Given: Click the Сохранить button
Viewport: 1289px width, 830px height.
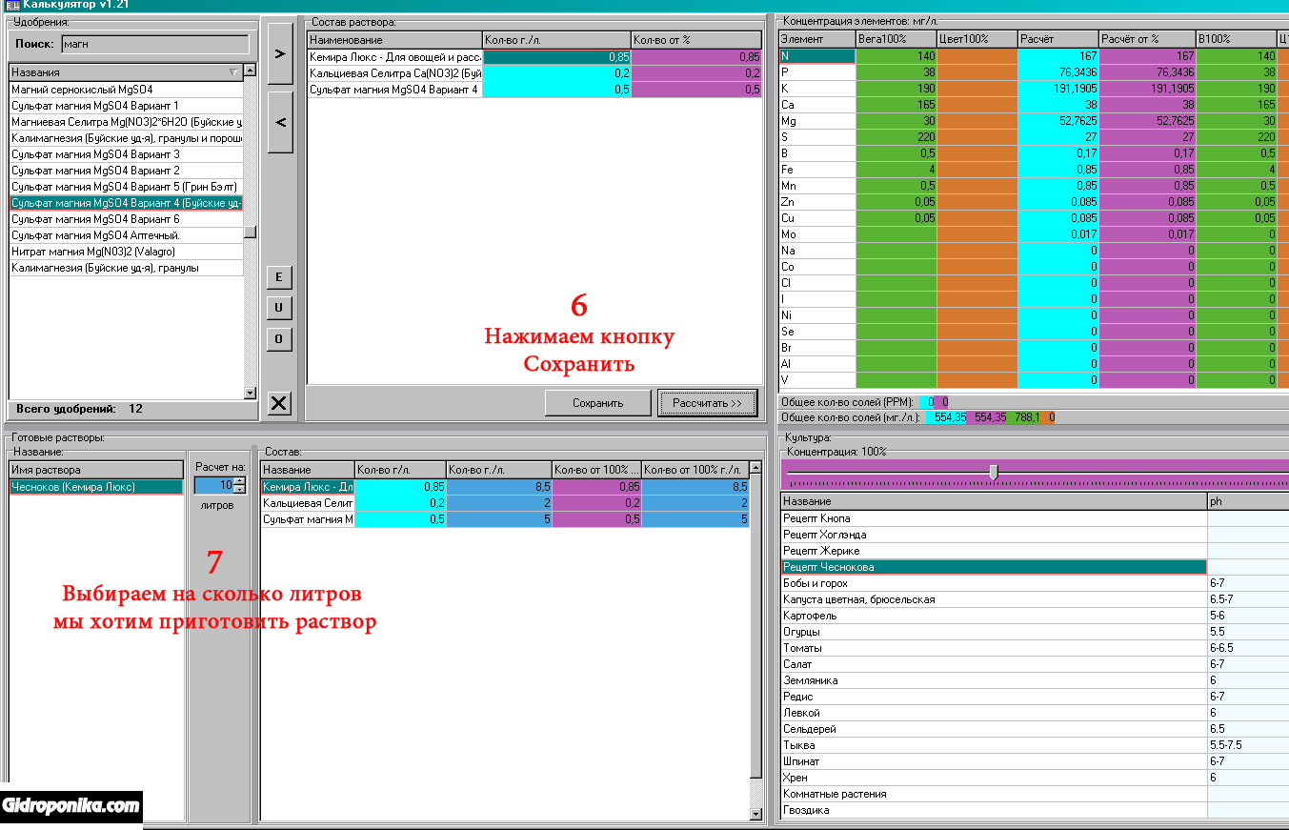Looking at the screenshot, I should (597, 403).
